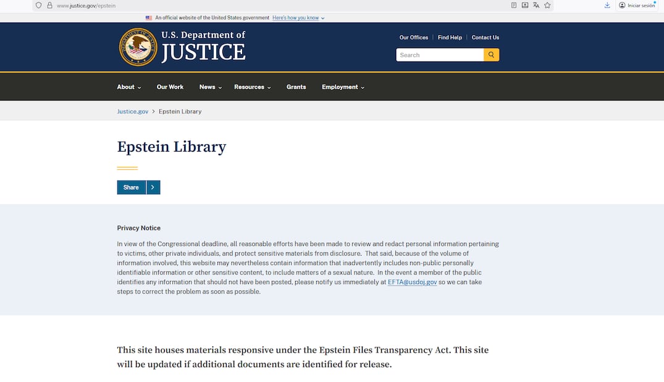The height and width of the screenshot is (382, 664).
Task: Open the Our Work menu item
Action: tap(170, 87)
